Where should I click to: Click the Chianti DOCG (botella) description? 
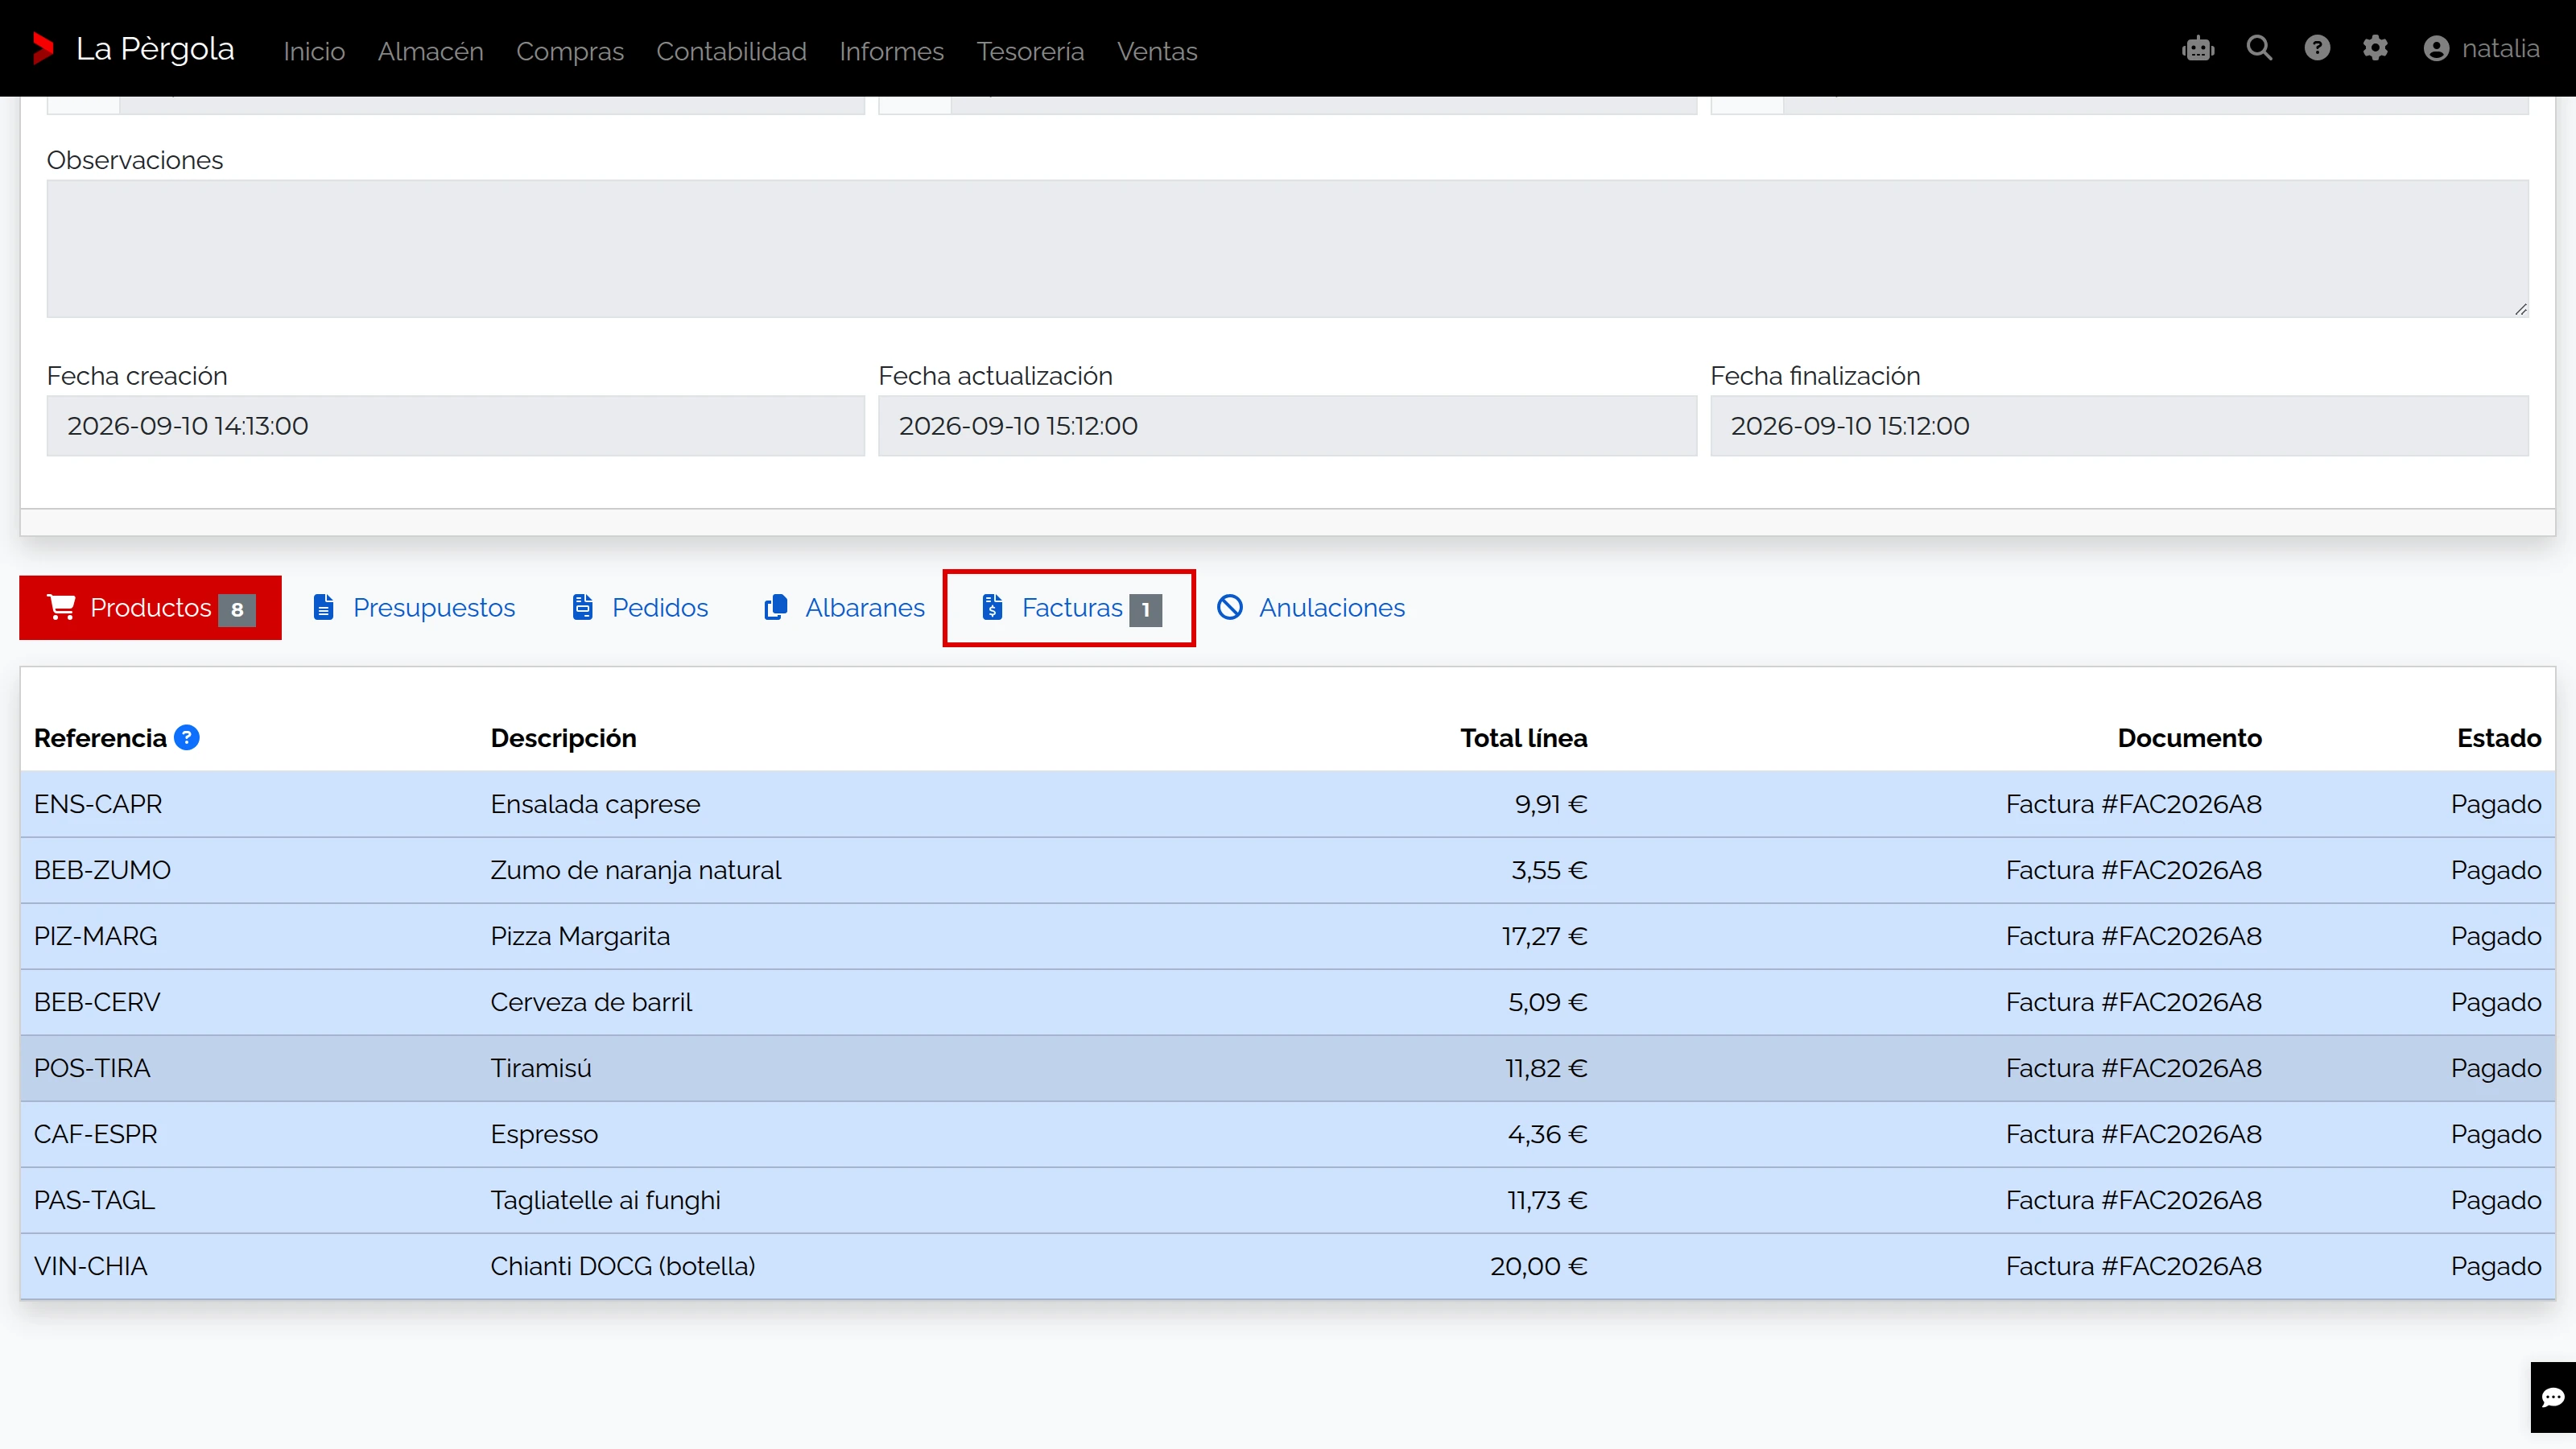click(x=622, y=1266)
